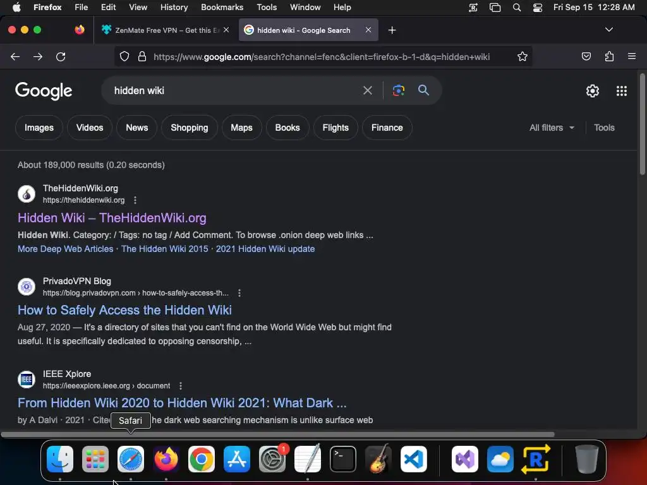
Task: Open How to Safely Access the Hidden Wiki
Action: click(124, 310)
